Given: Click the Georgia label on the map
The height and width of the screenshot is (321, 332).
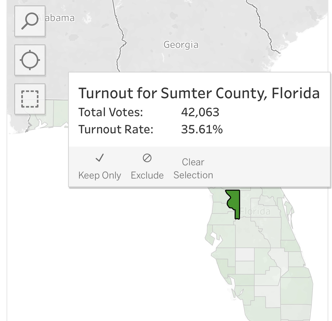Looking at the screenshot, I should pos(181,45).
